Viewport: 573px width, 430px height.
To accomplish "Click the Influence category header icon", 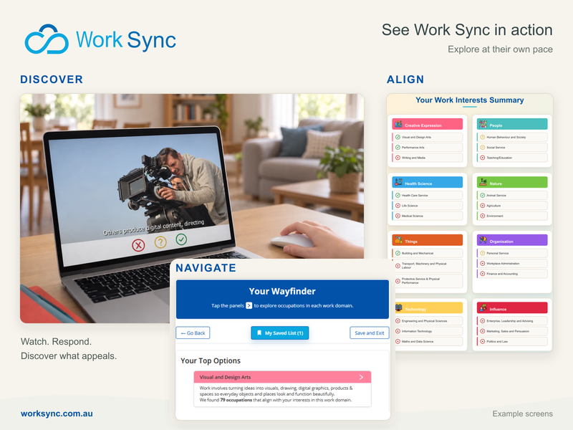I will pyautogui.click(x=483, y=308).
